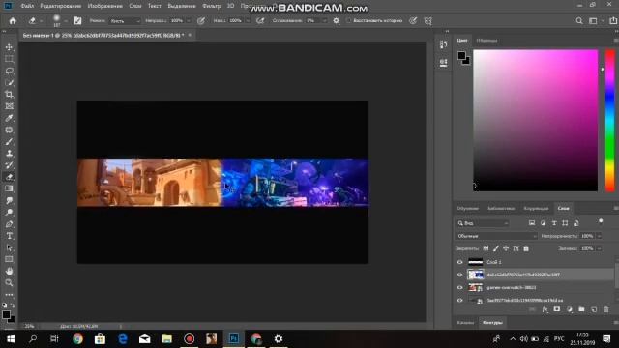Open the Фильтр menu
619x348 pixels.
tap(211, 6)
